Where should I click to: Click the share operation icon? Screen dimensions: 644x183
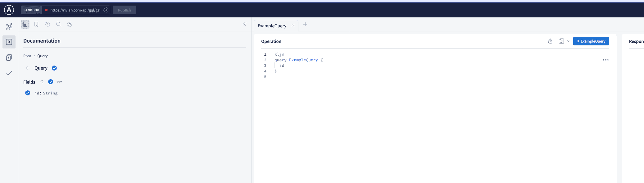pos(550,41)
